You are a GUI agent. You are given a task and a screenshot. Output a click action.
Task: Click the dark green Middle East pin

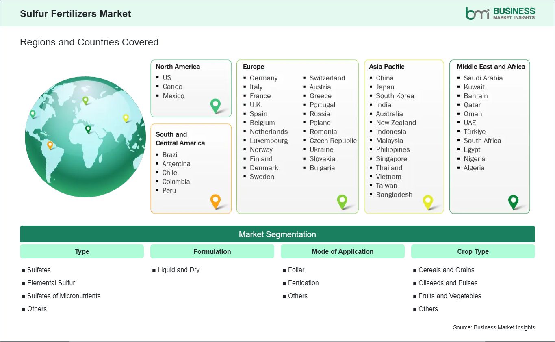[x=514, y=201]
